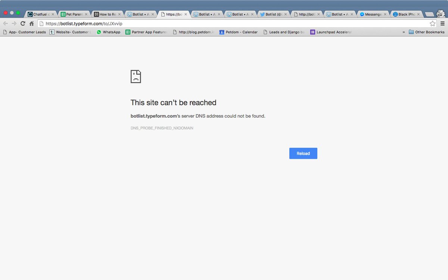Open the Chrome hamburger menu
Image resolution: width=448 pixels, height=280 pixels.
(x=442, y=24)
